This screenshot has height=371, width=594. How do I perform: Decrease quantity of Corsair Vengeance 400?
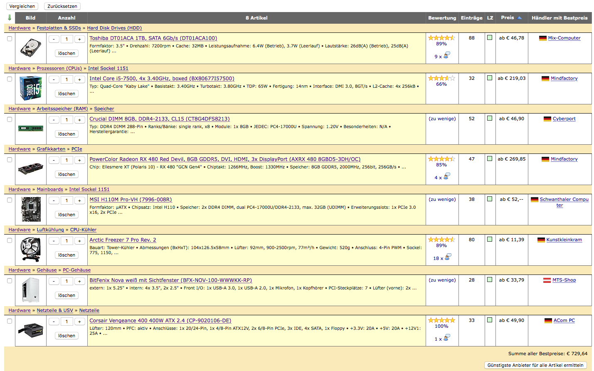point(54,322)
